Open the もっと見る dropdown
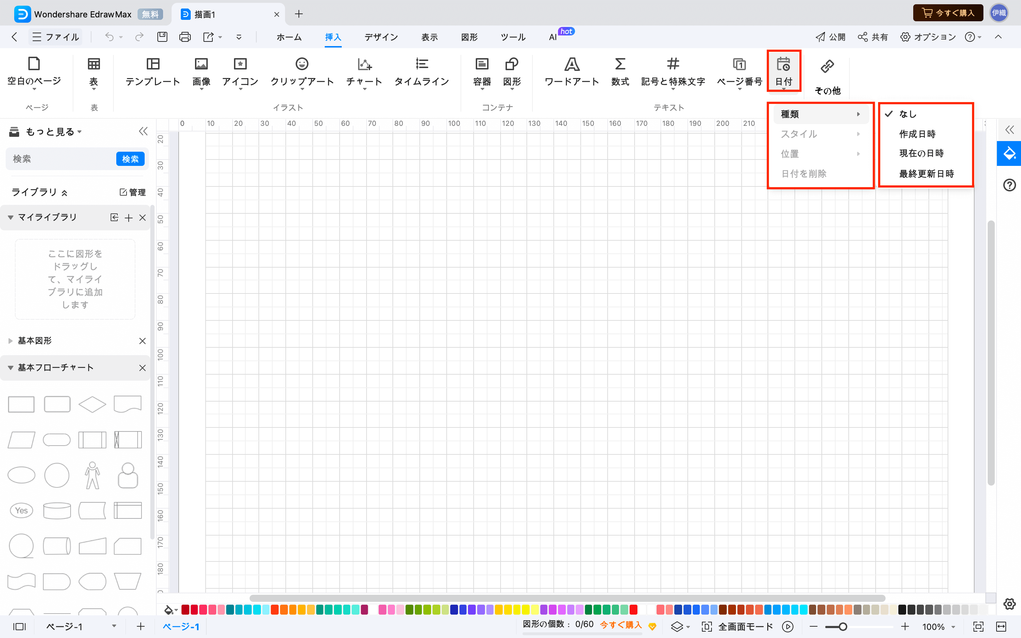Image resolution: width=1021 pixels, height=638 pixels. 53,131
